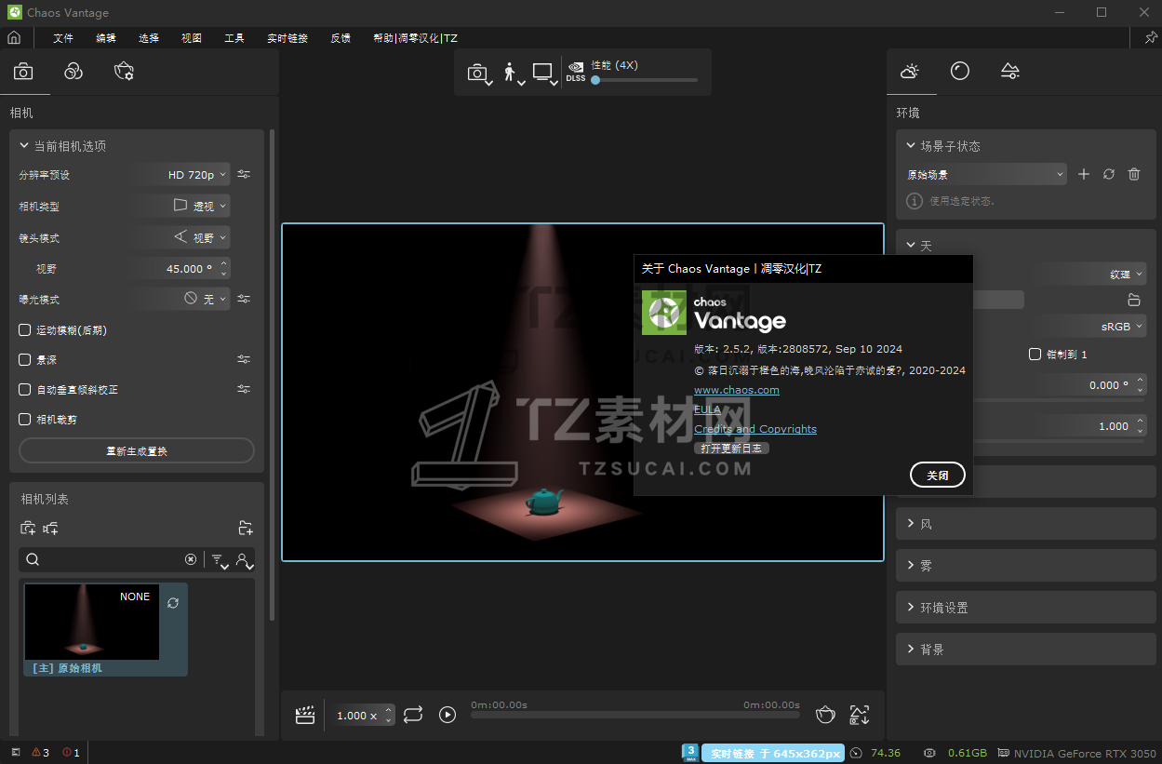The height and width of the screenshot is (764, 1162).
Task: Open the environment sun-cloud tab
Action: click(x=910, y=72)
